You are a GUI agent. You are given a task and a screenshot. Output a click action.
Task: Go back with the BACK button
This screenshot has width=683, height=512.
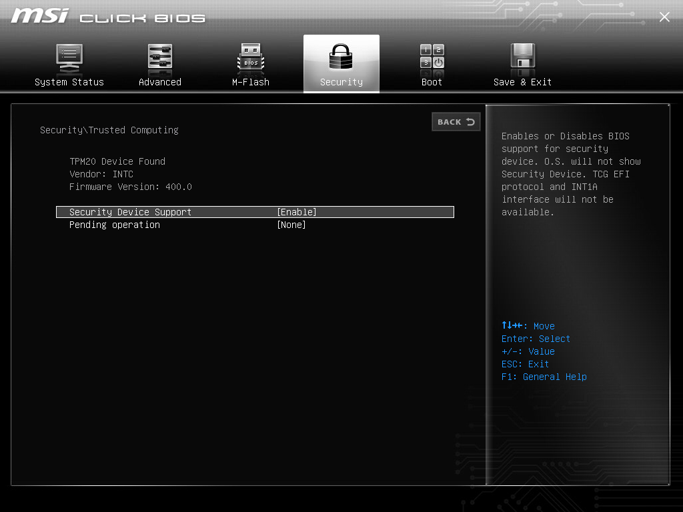pyautogui.click(x=456, y=122)
